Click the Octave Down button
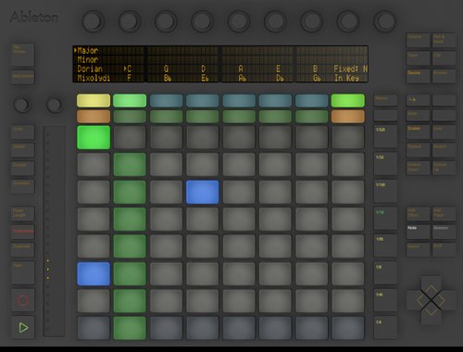The image size is (463, 352). 418,169
